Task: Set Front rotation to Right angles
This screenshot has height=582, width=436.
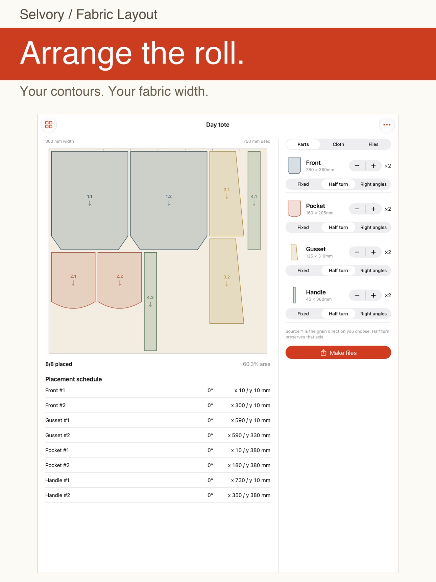Action: (373, 184)
